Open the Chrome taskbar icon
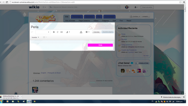 (35, 101)
